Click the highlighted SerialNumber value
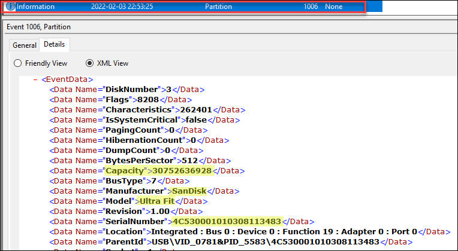Viewport: 458px width, 251px height. coord(227,222)
